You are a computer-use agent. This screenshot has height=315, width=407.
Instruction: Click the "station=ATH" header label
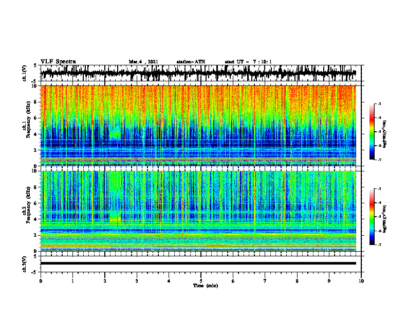coord(191,62)
